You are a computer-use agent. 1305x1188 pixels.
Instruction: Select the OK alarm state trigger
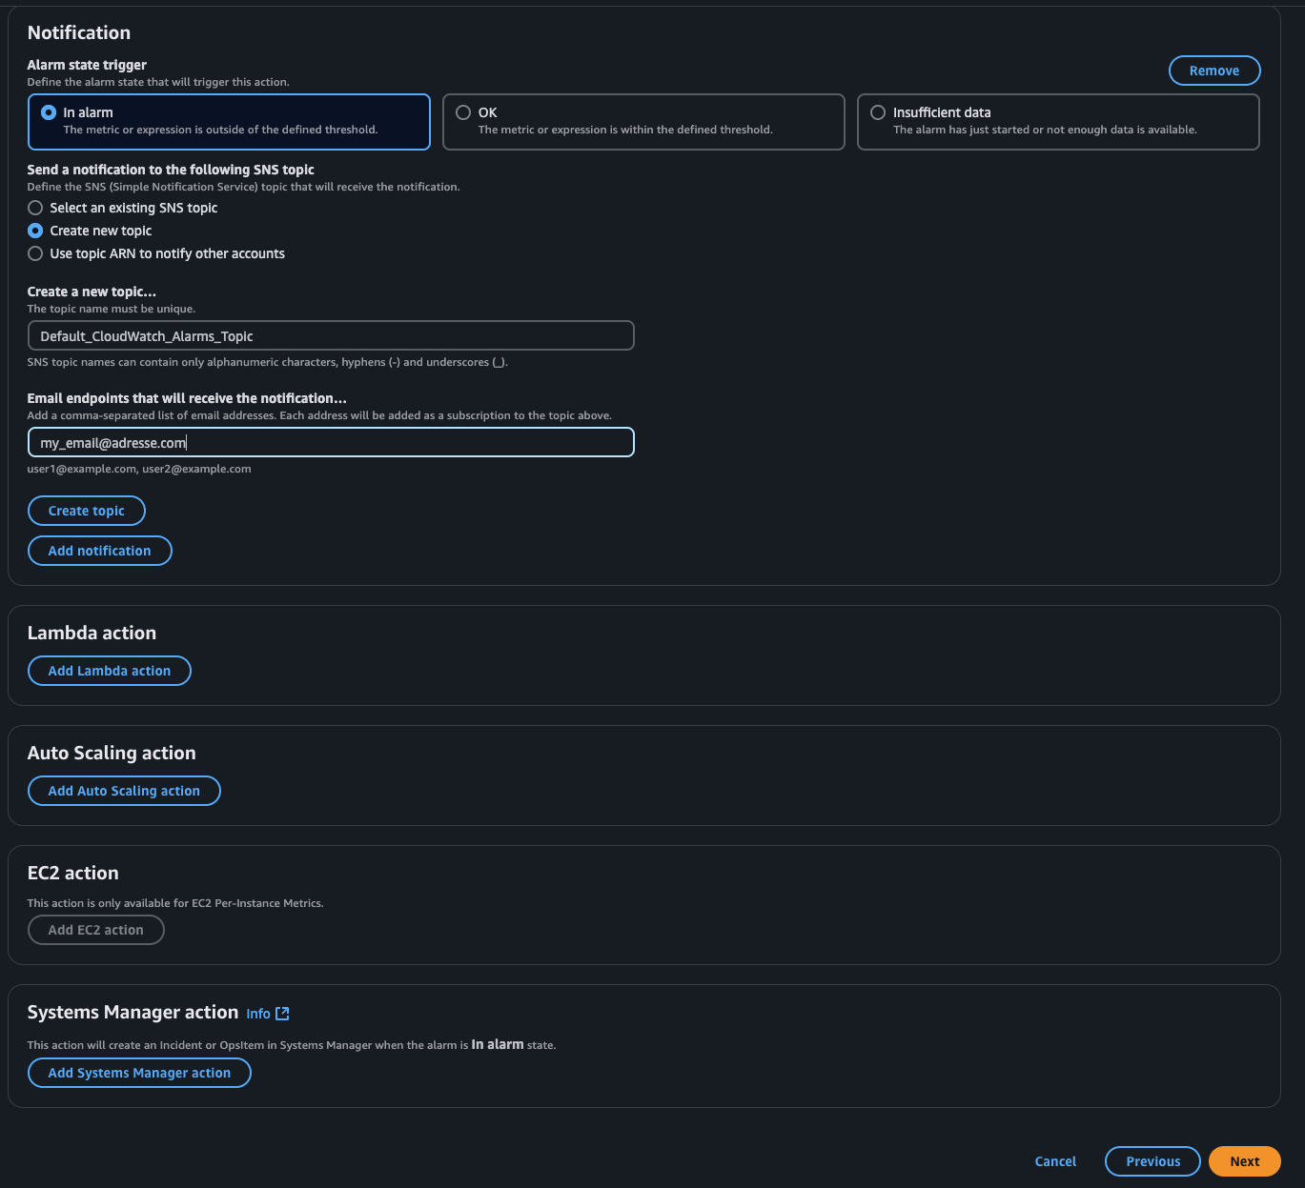tap(643, 122)
